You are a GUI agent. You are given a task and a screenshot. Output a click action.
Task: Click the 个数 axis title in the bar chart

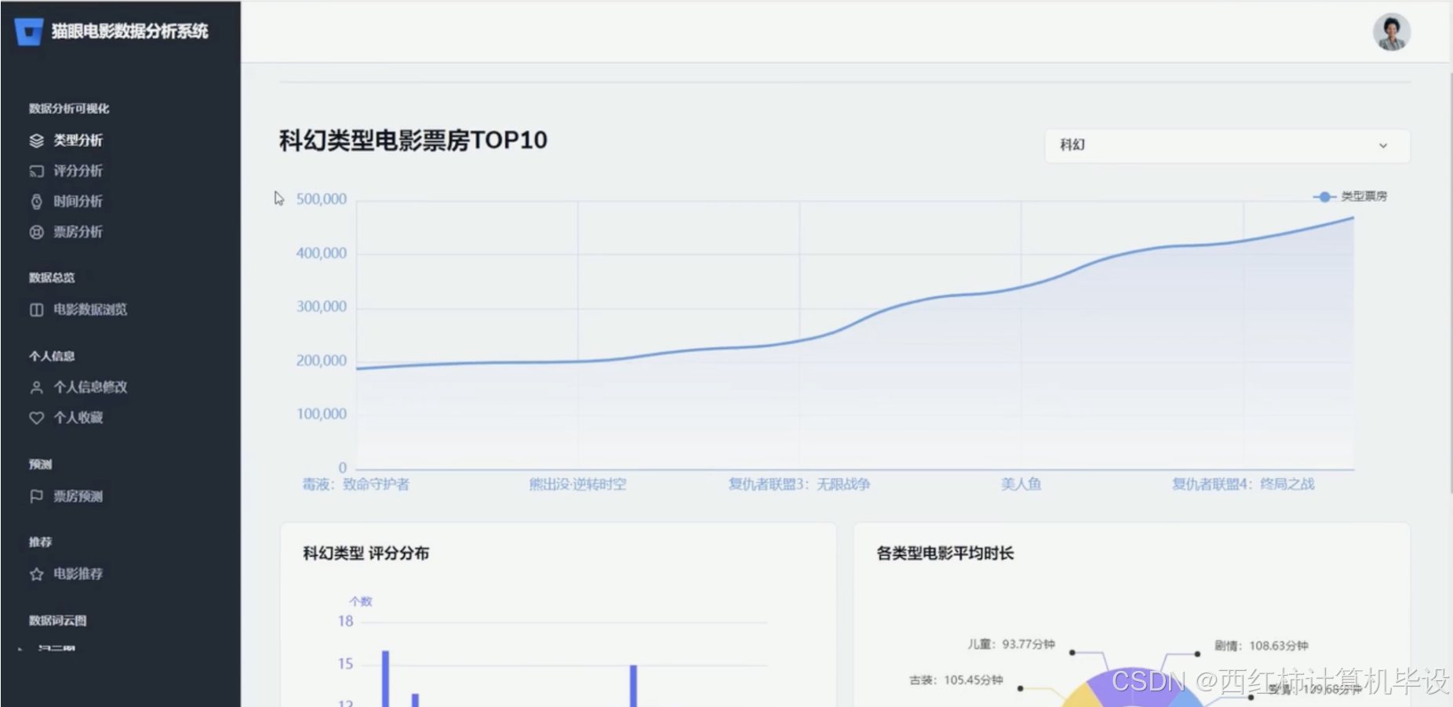point(361,601)
